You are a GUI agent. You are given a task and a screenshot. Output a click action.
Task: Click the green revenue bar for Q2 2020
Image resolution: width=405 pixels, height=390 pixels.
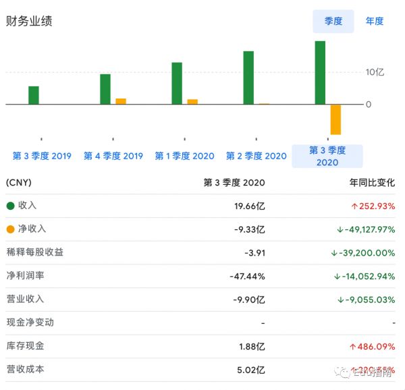tap(248, 78)
